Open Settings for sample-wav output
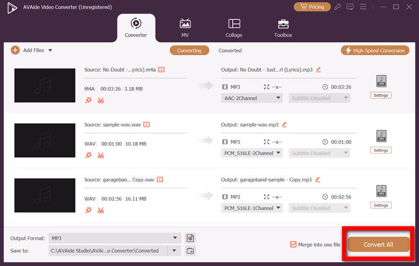This screenshot has width=419, height=266. coord(381,150)
